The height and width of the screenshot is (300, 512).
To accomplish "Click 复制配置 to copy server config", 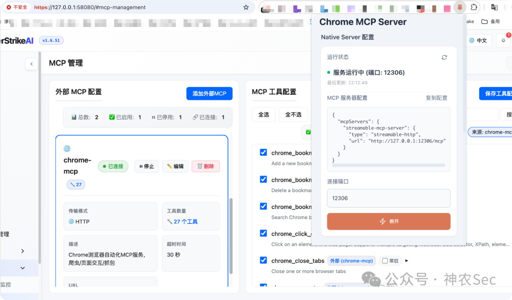I will (437, 98).
